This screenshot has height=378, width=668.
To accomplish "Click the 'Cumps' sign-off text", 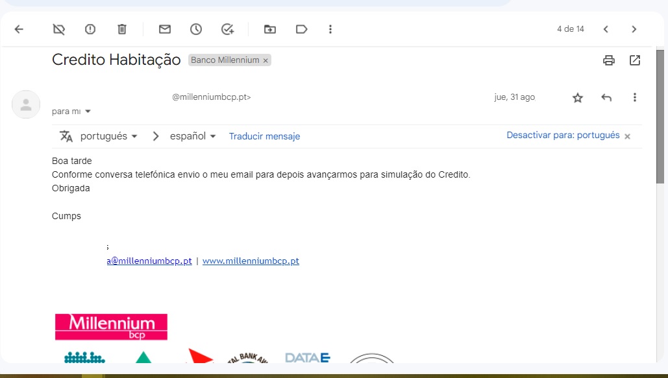I will click(66, 216).
